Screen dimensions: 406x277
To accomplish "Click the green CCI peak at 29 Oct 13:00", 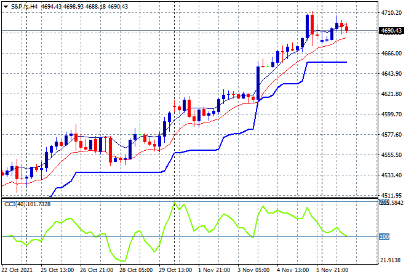I will [x=174, y=203].
